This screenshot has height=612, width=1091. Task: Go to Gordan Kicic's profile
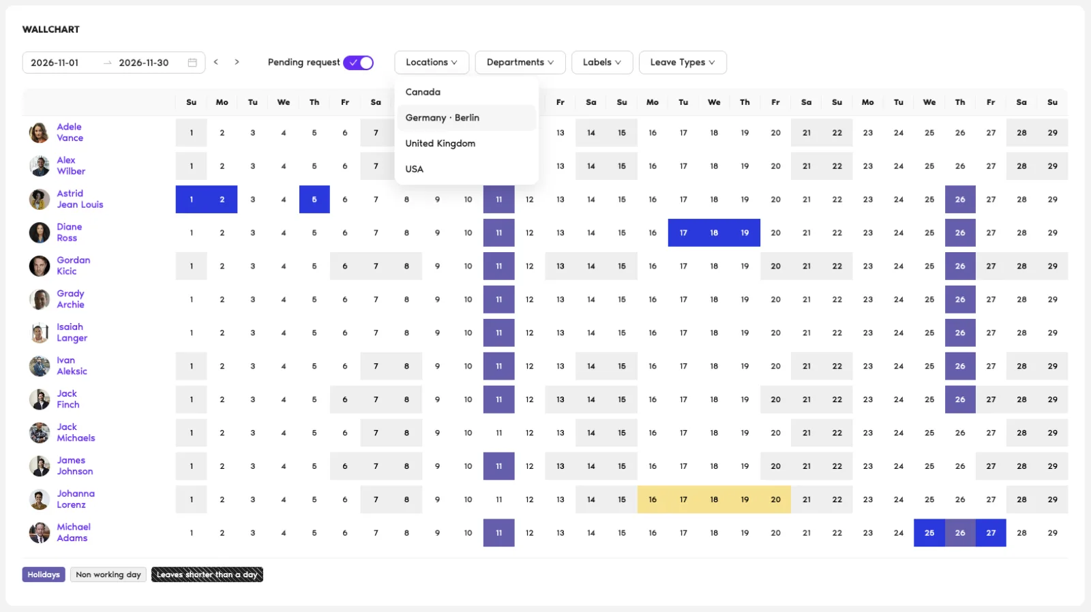tap(73, 266)
